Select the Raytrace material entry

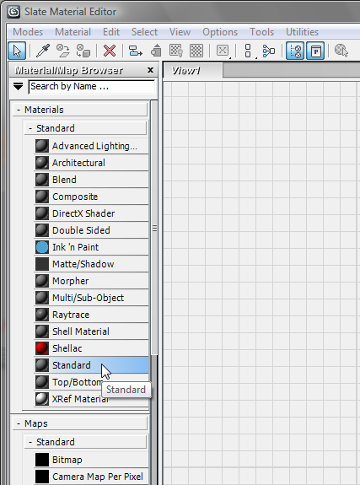pyautogui.click(x=91, y=315)
